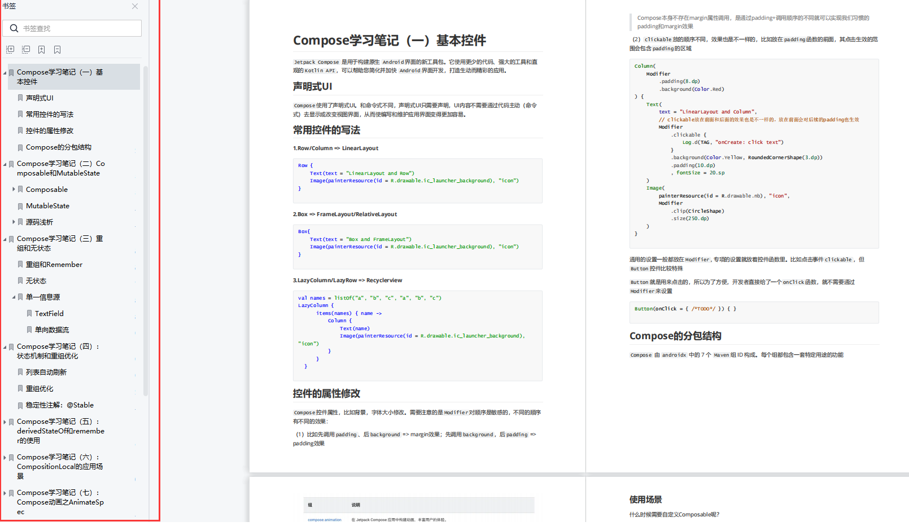Viewport: 909px width, 526px height.
Task: Click the bookmark icon beside 声明式UI
Action: (20, 98)
